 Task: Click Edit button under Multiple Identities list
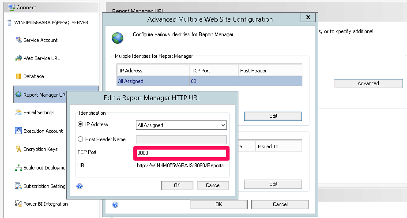[273, 116]
